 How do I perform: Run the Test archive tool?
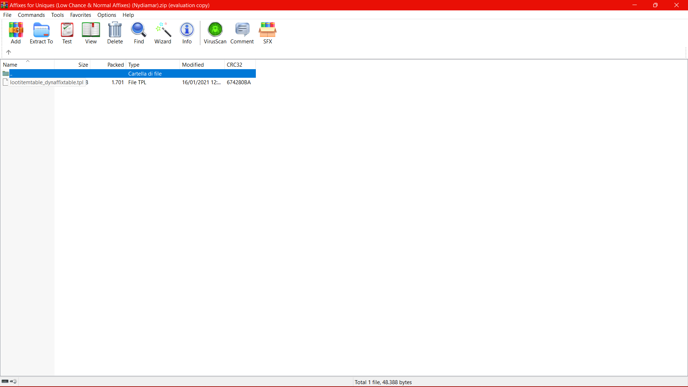point(67,33)
